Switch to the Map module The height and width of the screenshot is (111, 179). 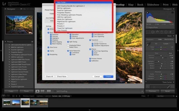pos(131,5)
